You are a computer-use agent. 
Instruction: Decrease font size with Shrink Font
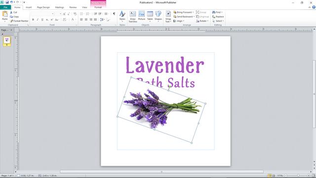(x=69, y=14)
